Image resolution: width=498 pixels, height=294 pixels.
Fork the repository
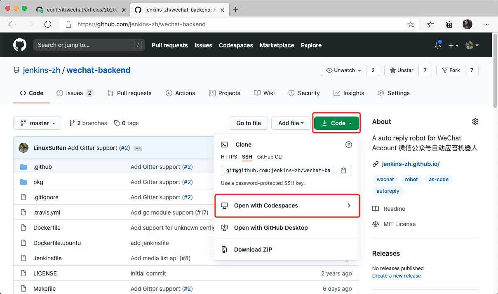[x=451, y=70]
